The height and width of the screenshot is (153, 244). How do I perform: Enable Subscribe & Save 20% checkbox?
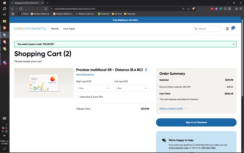(77, 97)
